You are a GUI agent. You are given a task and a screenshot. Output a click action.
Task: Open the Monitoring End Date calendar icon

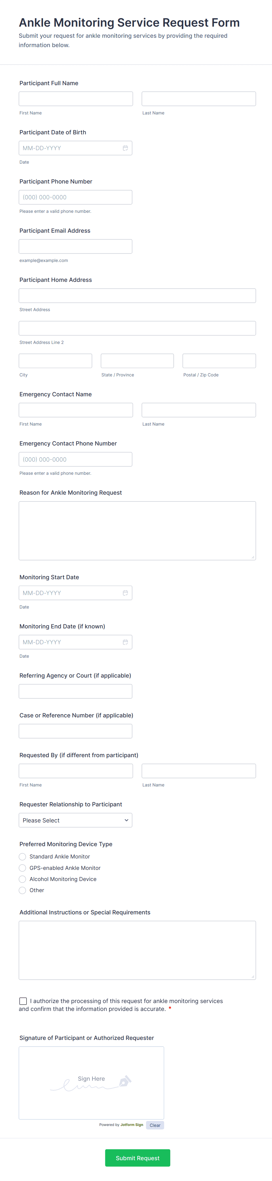(125, 642)
